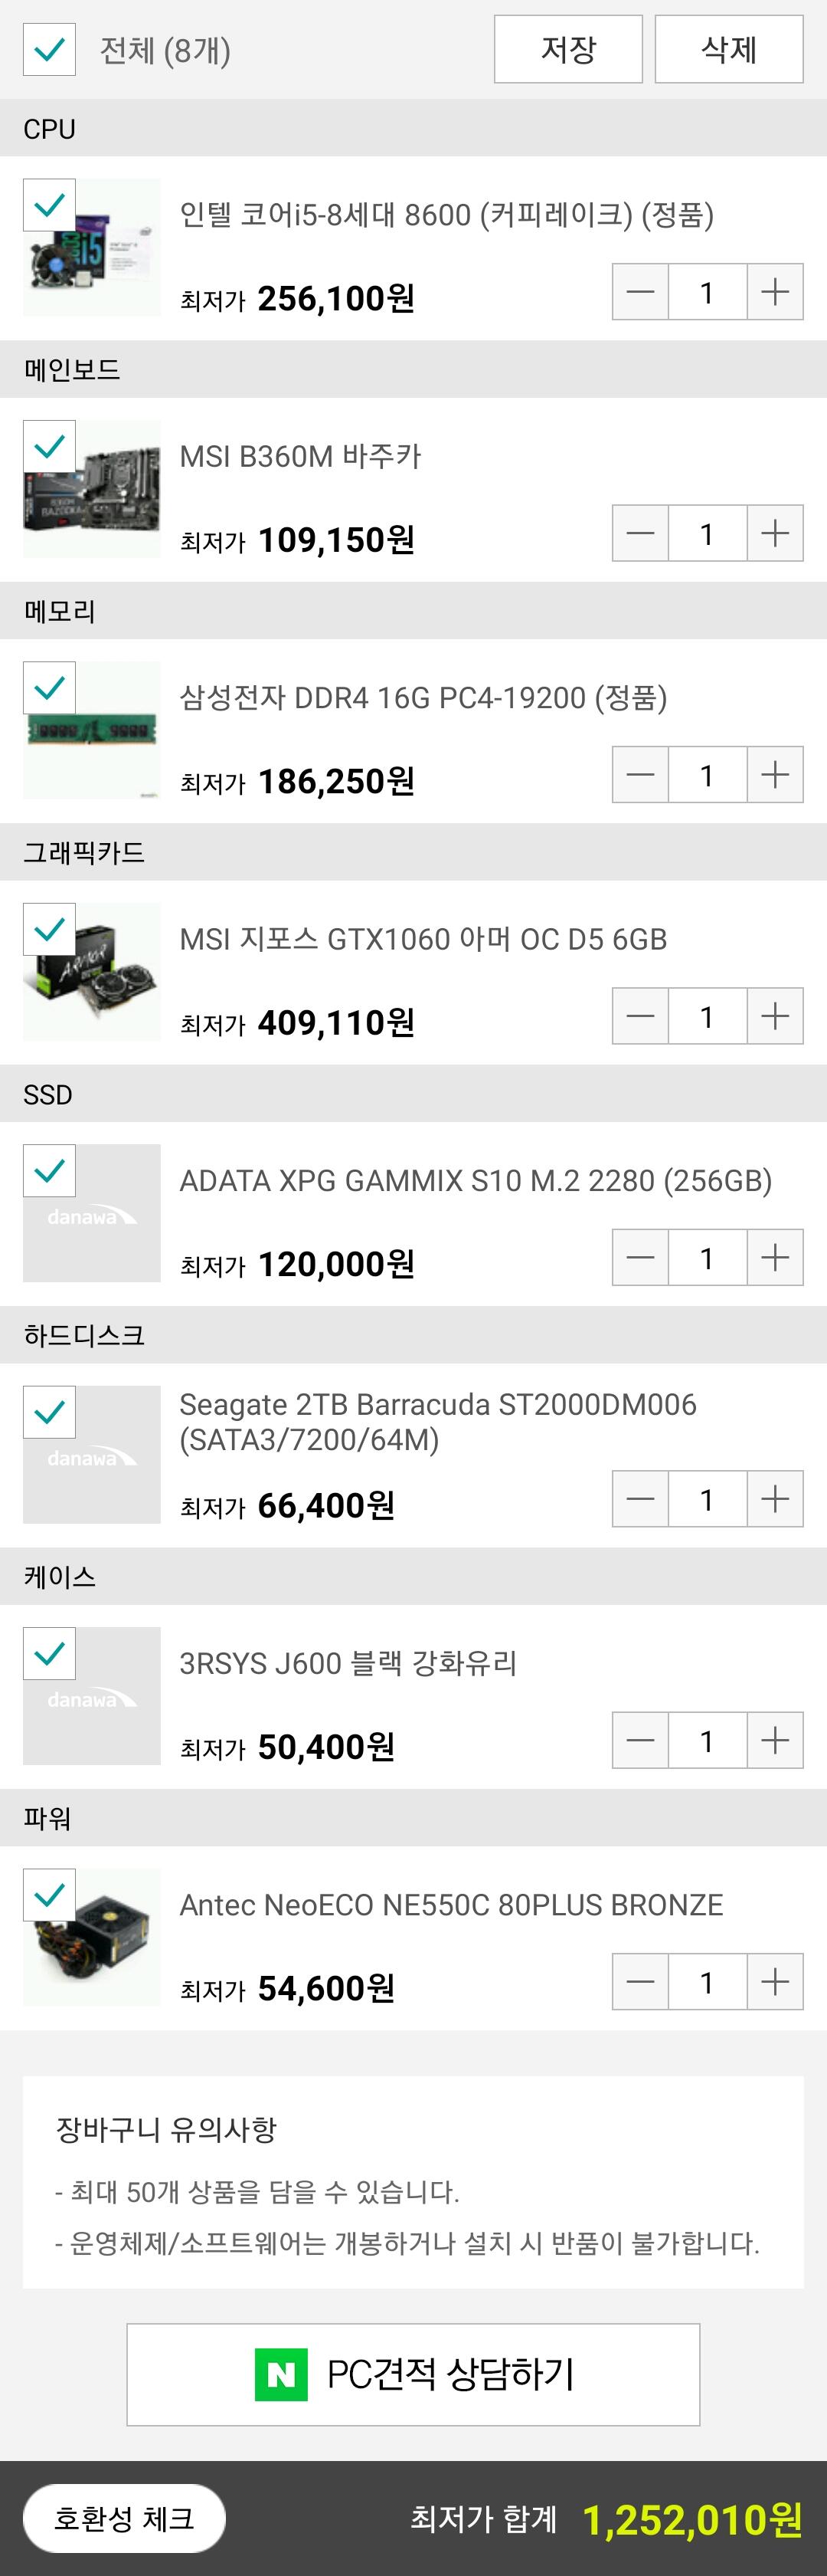Open PC견적 상담하기 consultation via Naver
Image resolution: width=827 pixels, height=2576 pixels.
click(413, 2374)
